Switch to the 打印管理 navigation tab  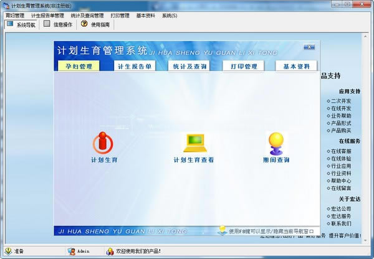pos(244,66)
